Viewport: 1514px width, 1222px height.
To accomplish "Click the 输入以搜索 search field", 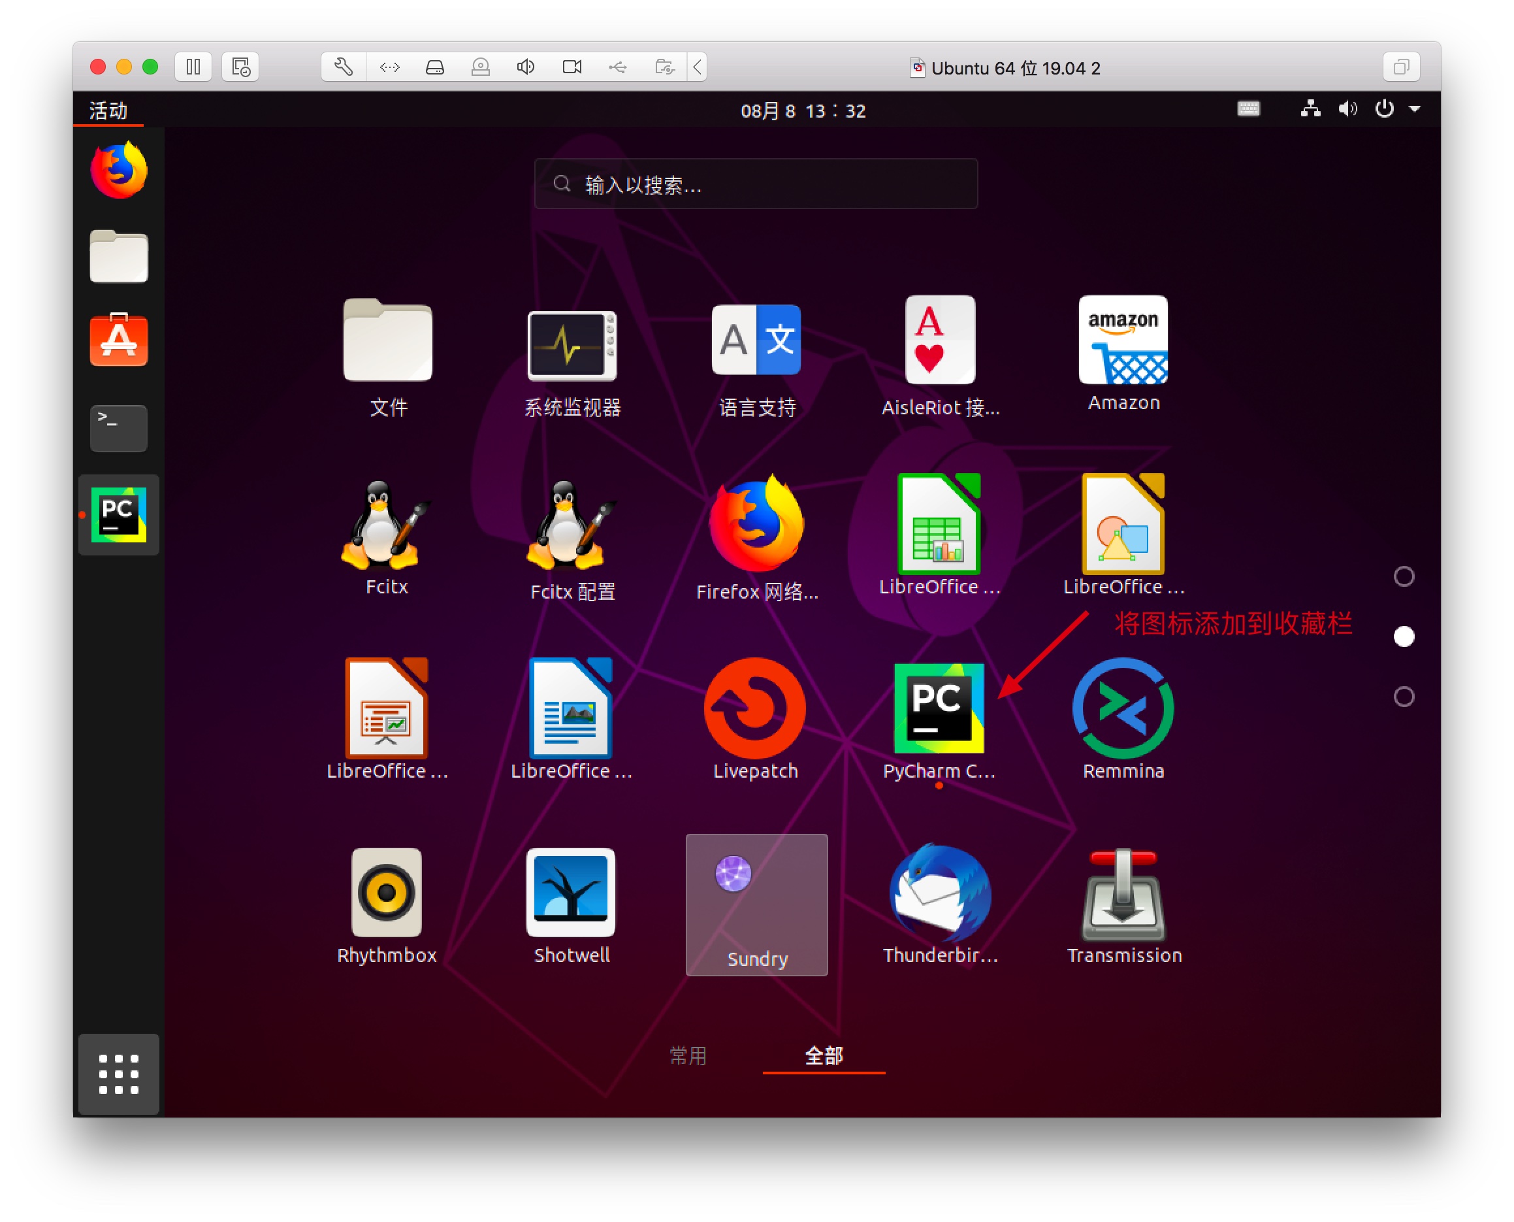I will point(756,184).
